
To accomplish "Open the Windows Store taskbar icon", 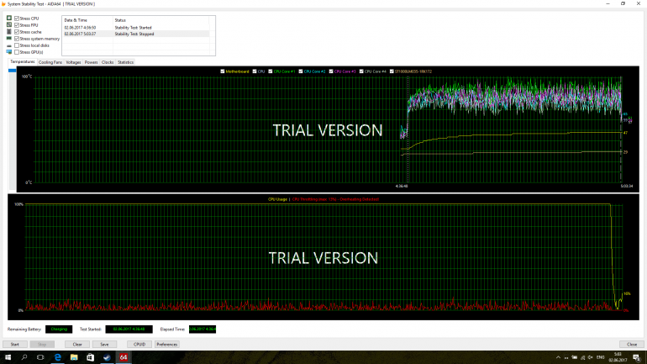I will [91, 357].
